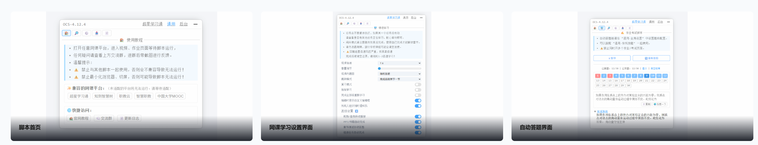Click the download-tray icon in the 脚本首页 panel toolbar
This screenshot has height=145, width=758.
pos(97,33)
